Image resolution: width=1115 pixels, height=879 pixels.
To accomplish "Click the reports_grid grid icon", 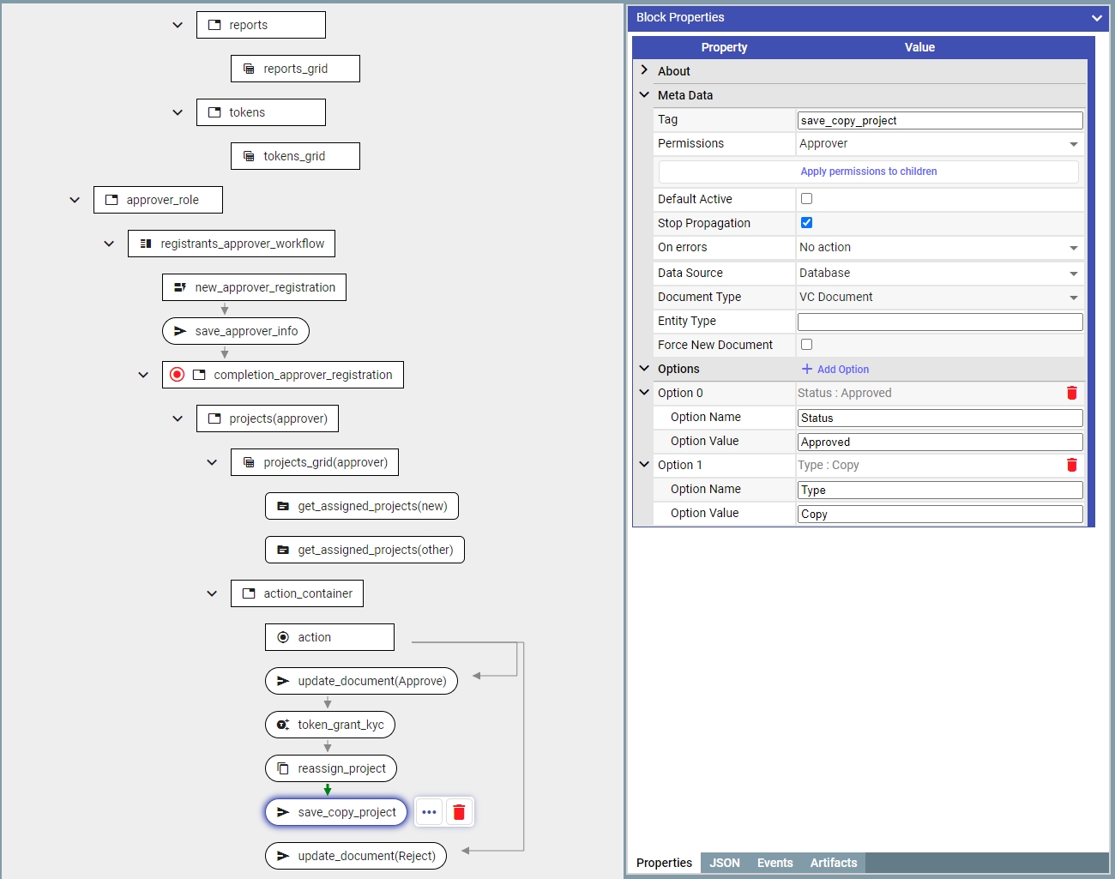I will (249, 69).
